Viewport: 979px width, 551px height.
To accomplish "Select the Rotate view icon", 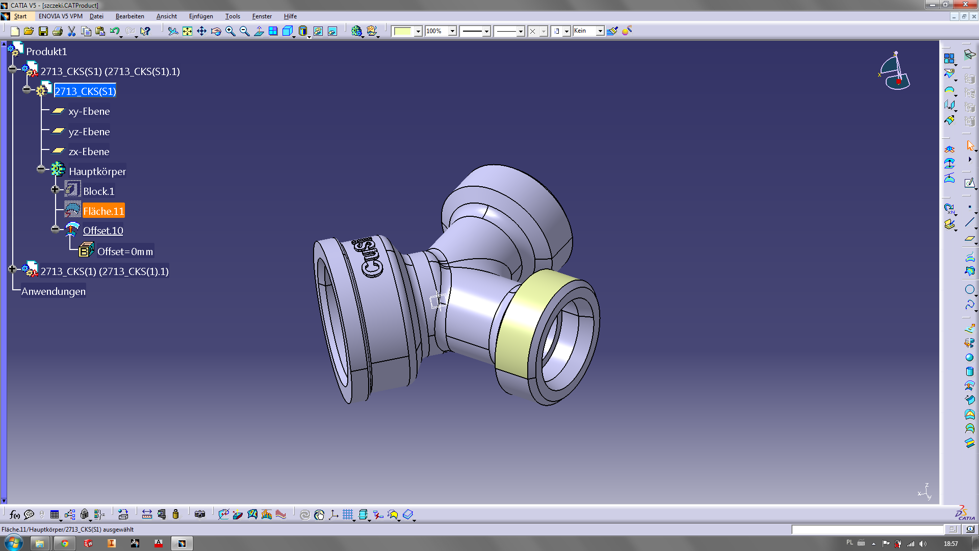I will (x=216, y=31).
